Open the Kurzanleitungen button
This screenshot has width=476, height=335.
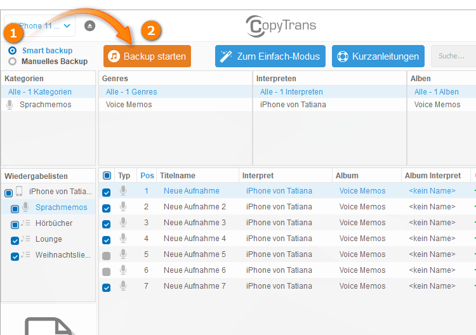click(378, 56)
